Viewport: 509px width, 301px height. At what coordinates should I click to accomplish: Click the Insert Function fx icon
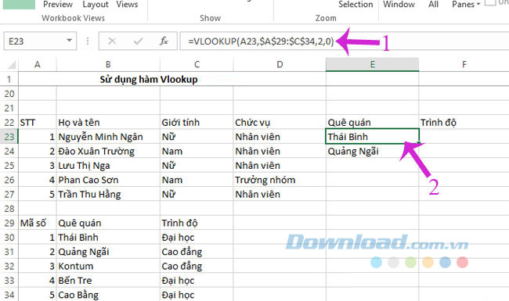[164, 41]
